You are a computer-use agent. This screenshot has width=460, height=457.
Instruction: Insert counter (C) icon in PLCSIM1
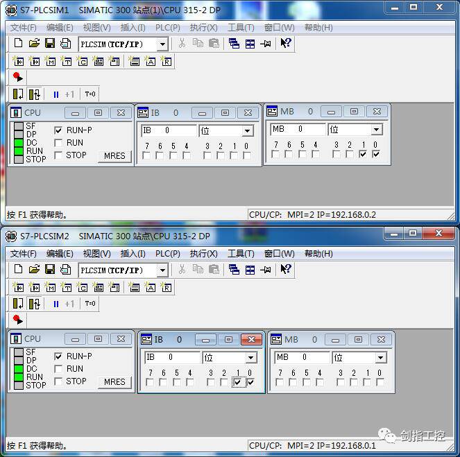82,62
